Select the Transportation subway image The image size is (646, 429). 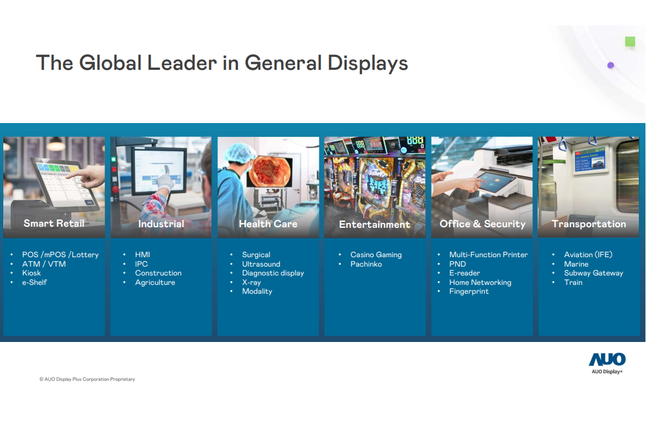(588, 177)
